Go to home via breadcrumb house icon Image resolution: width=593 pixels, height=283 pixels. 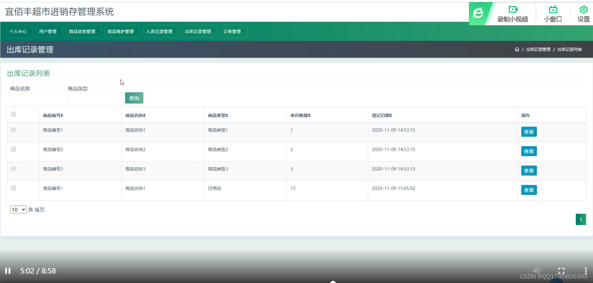(517, 50)
